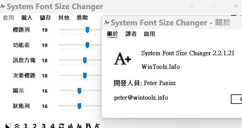Click the 功能表 value 19

pos(45,45)
